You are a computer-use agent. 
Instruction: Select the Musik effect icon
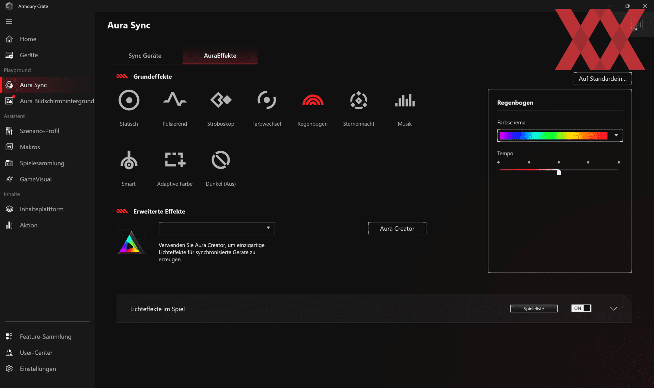coord(405,100)
